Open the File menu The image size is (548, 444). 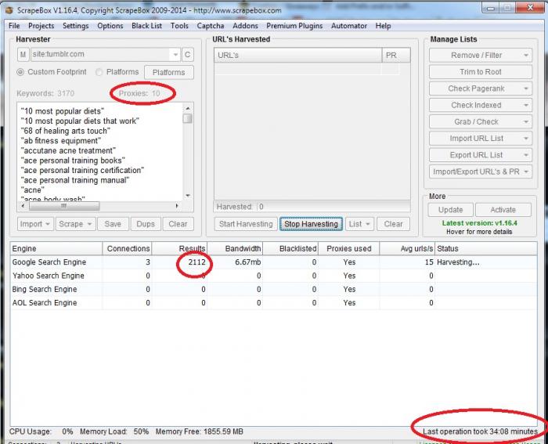14,26
